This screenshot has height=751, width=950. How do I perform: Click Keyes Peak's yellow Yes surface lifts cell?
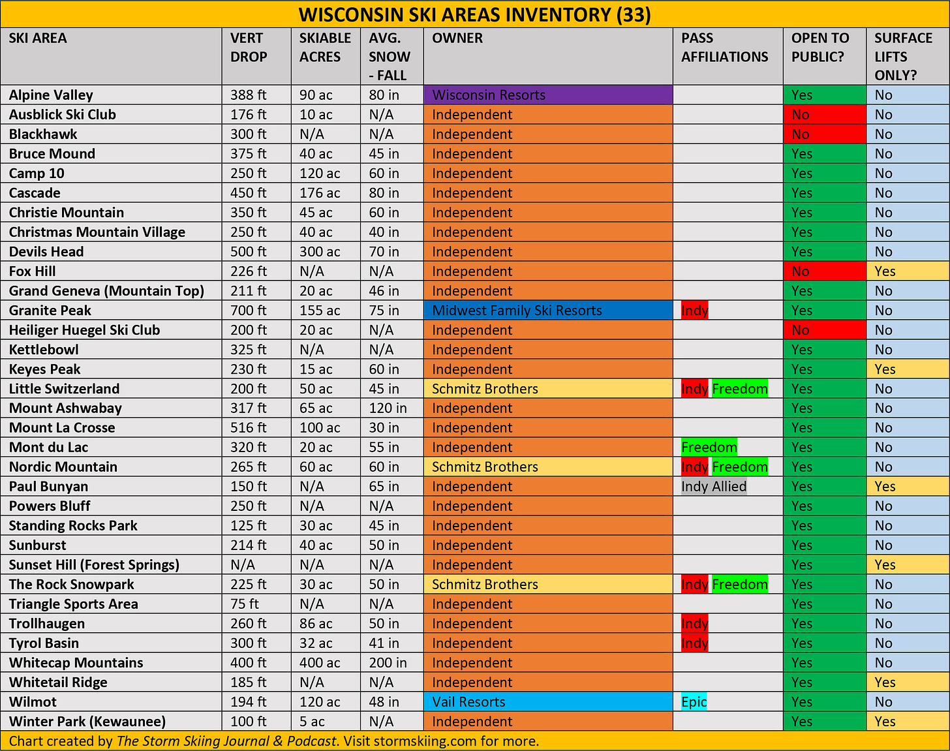click(908, 369)
